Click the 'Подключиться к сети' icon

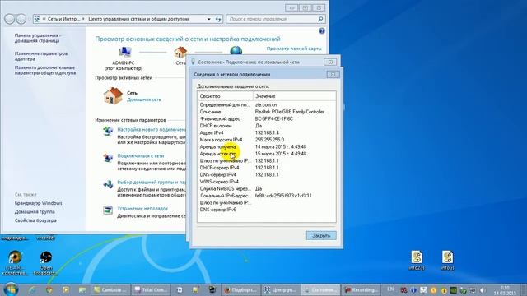(x=108, y=158)
